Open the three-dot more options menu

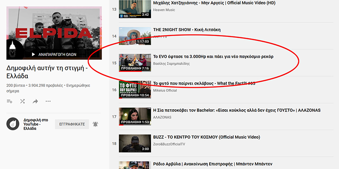click(48, 101)
